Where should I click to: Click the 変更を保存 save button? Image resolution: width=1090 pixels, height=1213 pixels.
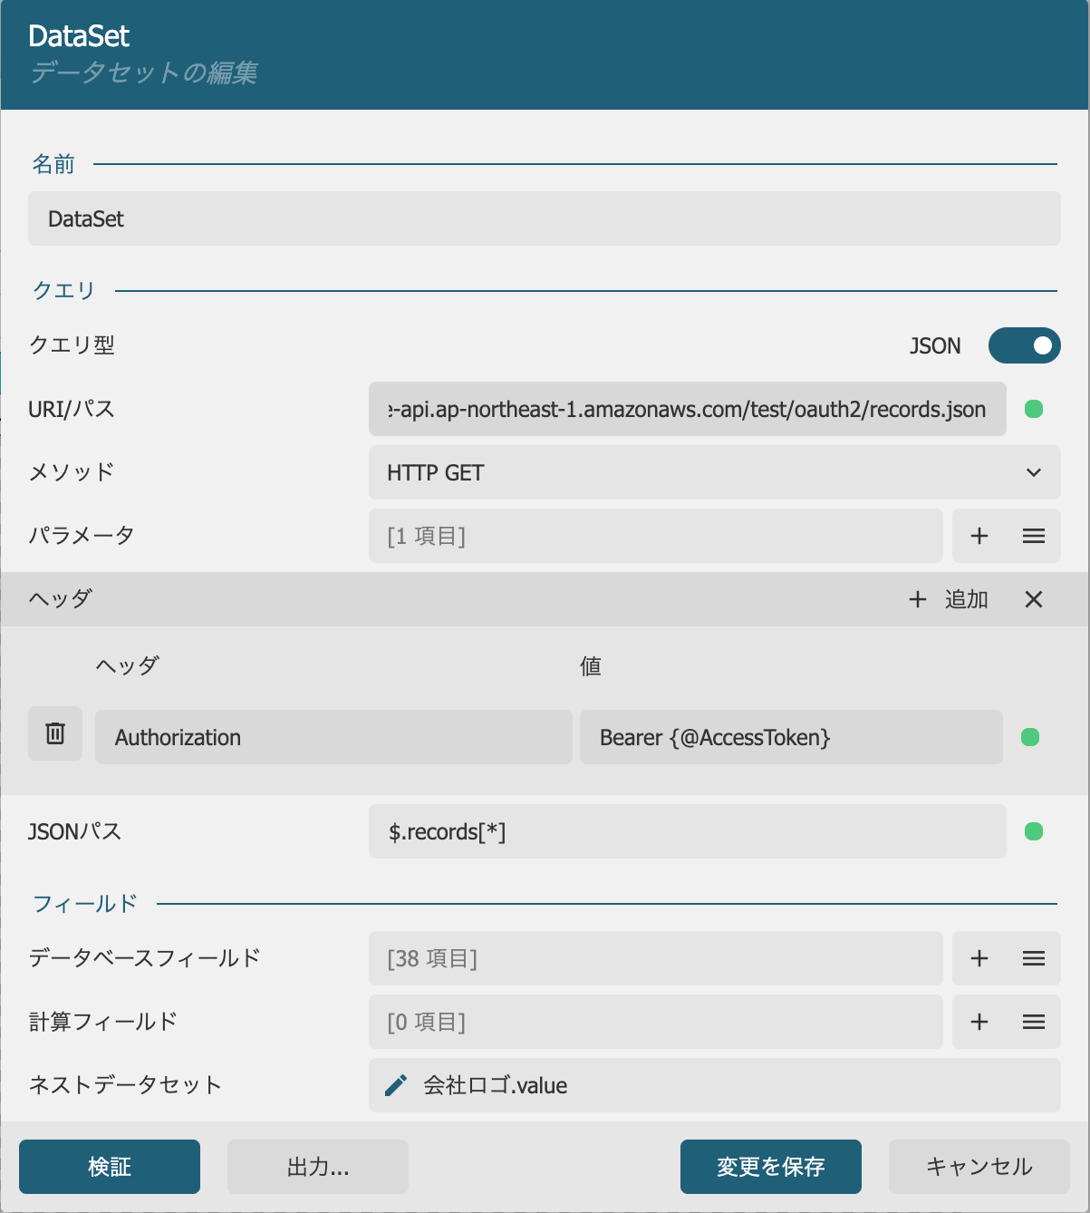click(771, 1167)
